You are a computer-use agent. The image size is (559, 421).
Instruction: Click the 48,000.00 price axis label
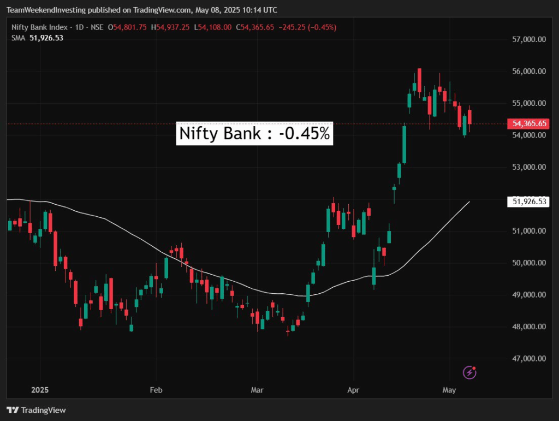[x=529, y=327]
